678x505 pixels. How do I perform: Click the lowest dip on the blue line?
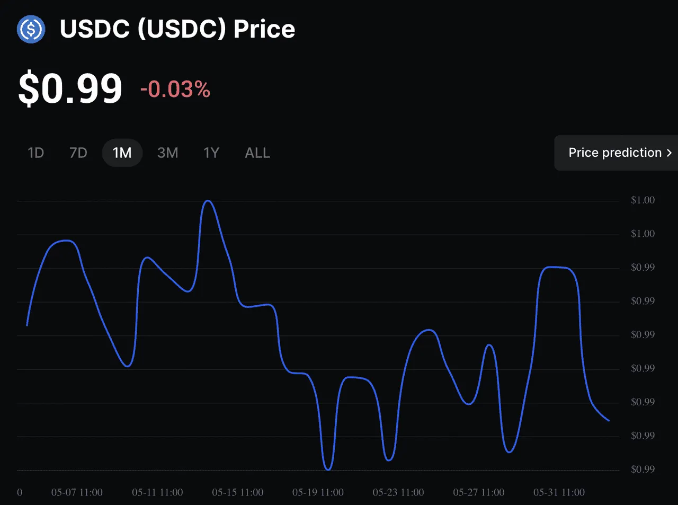(327, 469)
